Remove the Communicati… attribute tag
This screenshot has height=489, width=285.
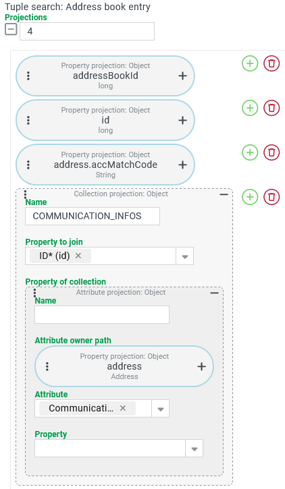[123, 408]
